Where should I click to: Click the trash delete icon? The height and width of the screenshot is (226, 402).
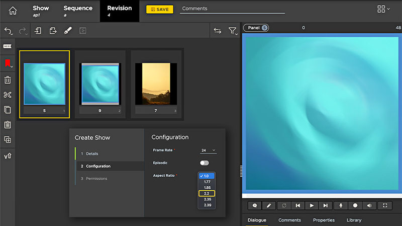click(8, 80)
